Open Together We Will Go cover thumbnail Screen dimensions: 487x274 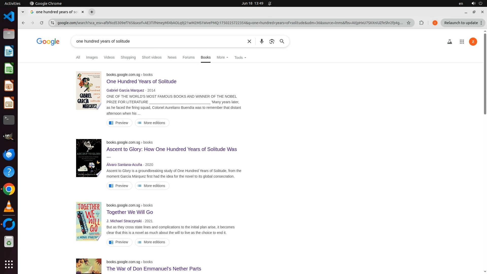pyautogui.click(x=89, y=221)
